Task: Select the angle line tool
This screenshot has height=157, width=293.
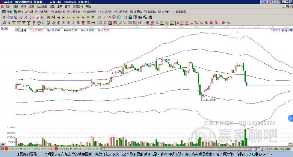Action: click(120, 23)
